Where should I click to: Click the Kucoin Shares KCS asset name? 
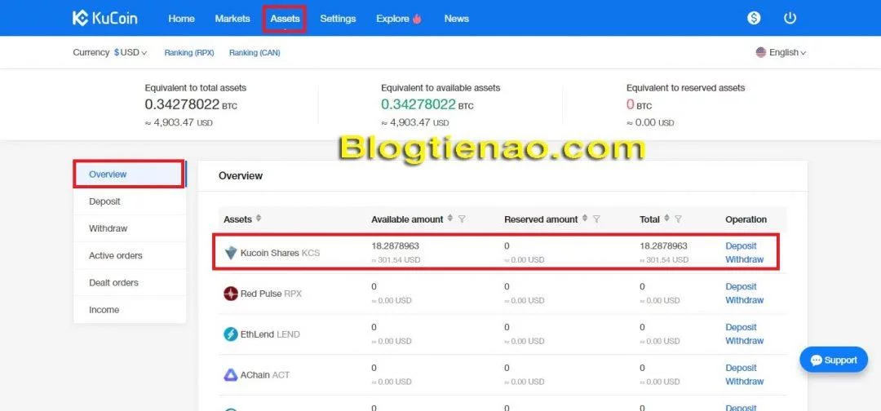pyautogui.click(x=280, y=253)
